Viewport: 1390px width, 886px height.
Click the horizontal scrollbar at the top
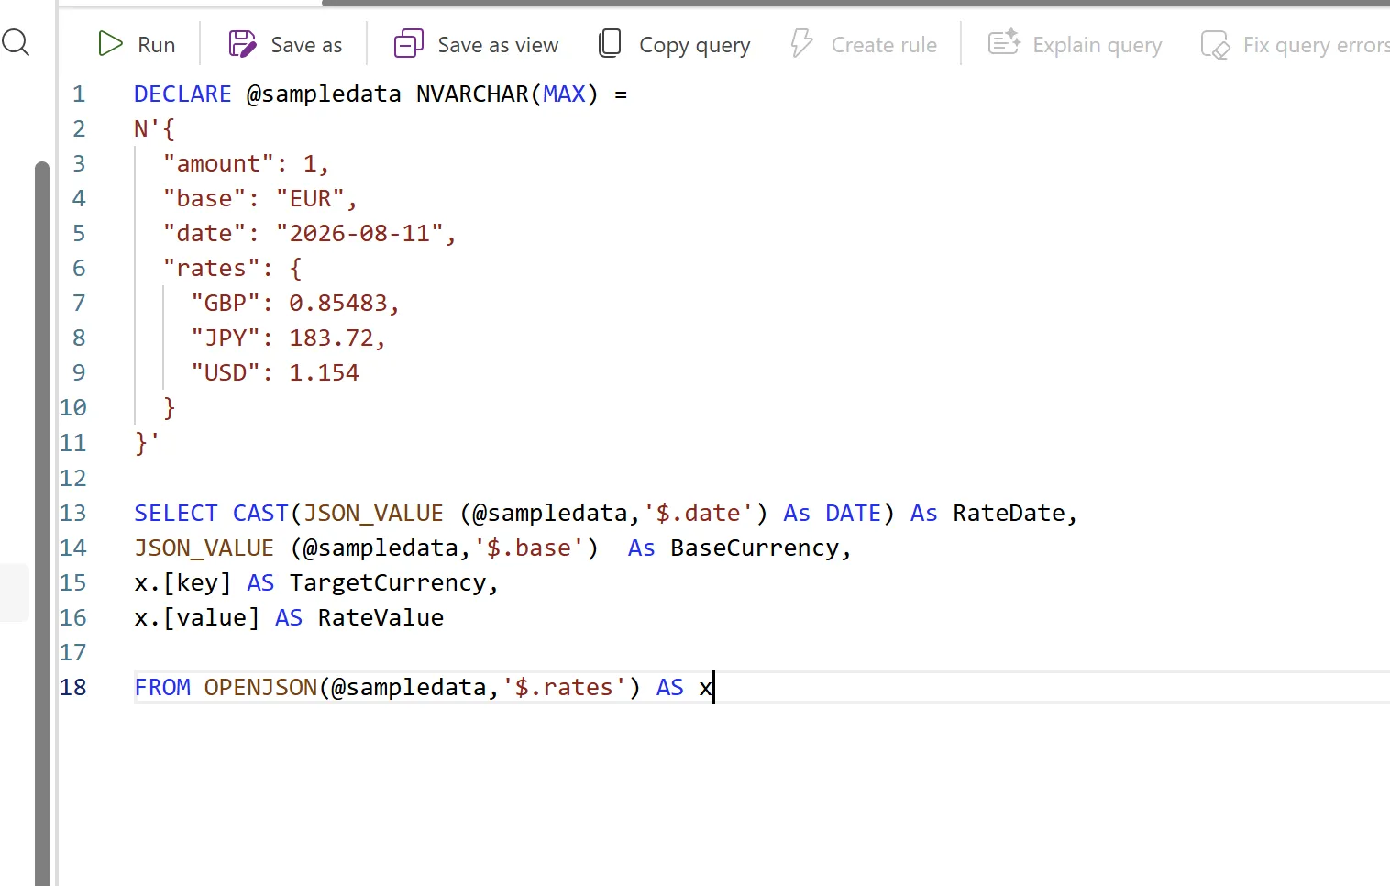point(855,3)
